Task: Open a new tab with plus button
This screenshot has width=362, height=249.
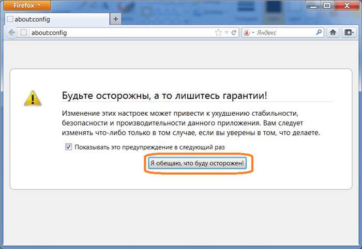Action: pyautogui.click(x=116, y=19)
